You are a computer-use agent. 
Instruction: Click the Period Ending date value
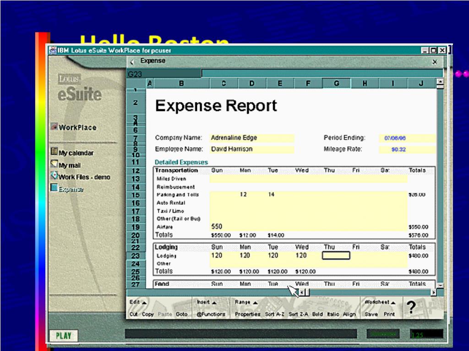[x=395, y=138]
